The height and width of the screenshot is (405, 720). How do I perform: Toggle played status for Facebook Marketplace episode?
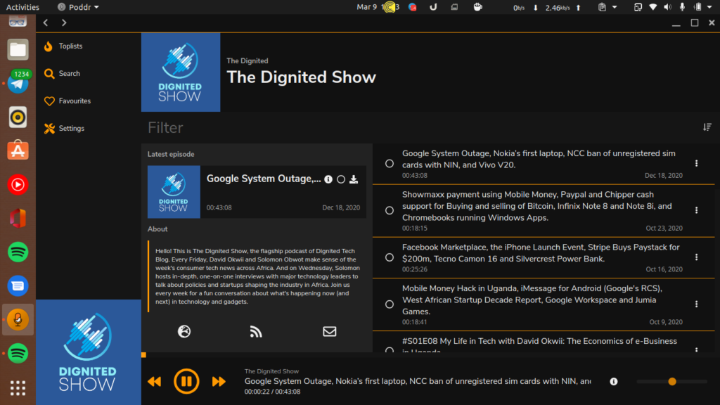point(390,257)
